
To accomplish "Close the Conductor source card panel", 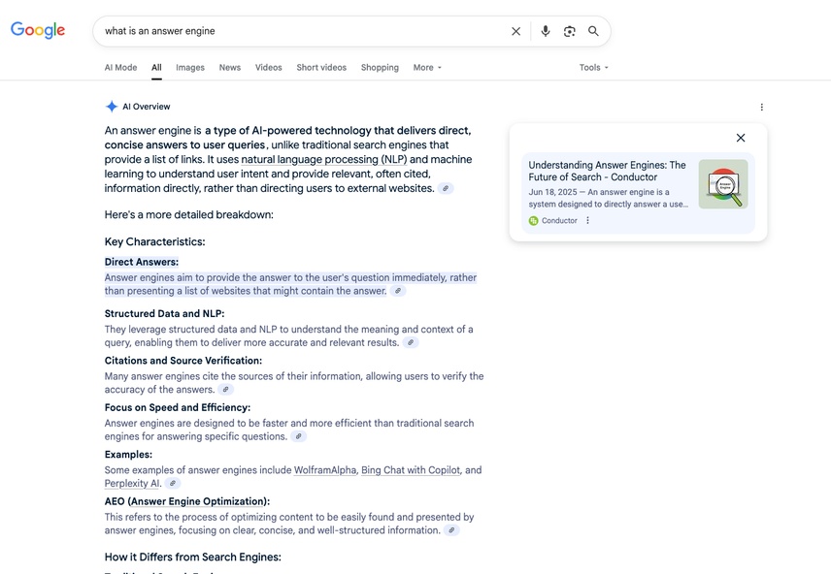I will [741, 138].
